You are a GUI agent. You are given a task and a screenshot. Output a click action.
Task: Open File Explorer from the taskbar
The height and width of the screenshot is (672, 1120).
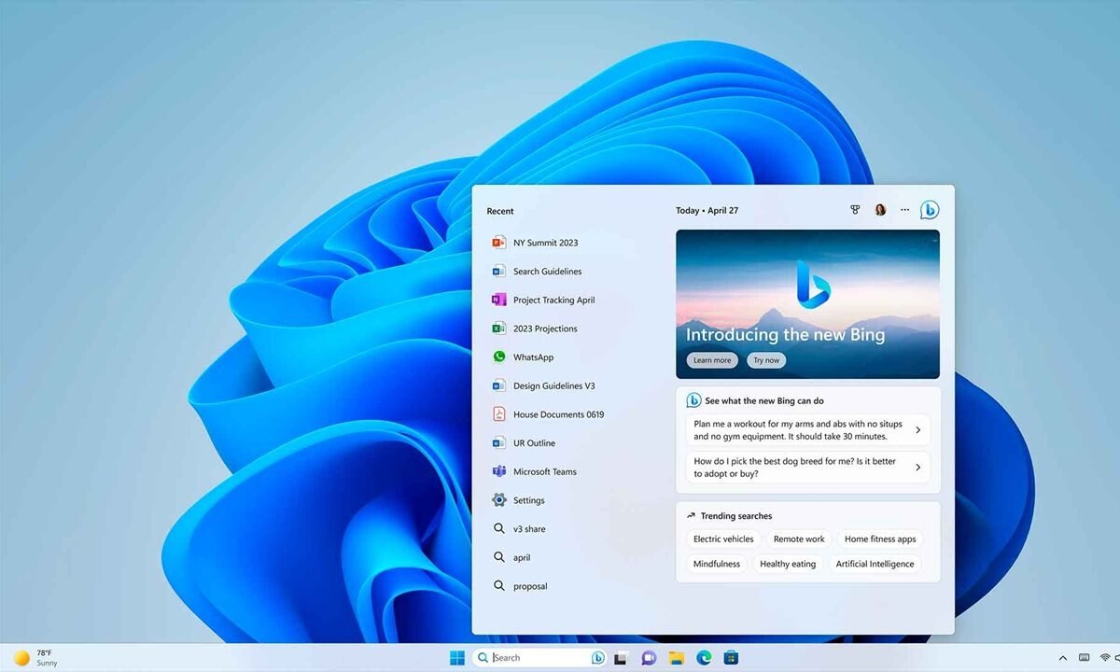click(676, 658)
